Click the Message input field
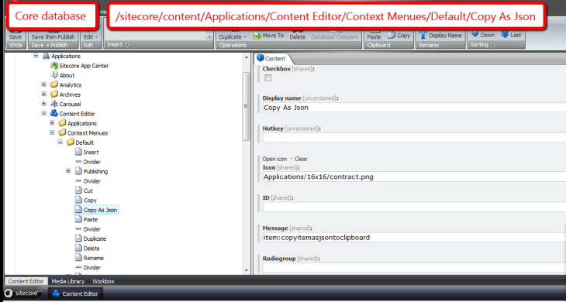Viewport: 566px width, 302px height. click(x=414, y=237)
